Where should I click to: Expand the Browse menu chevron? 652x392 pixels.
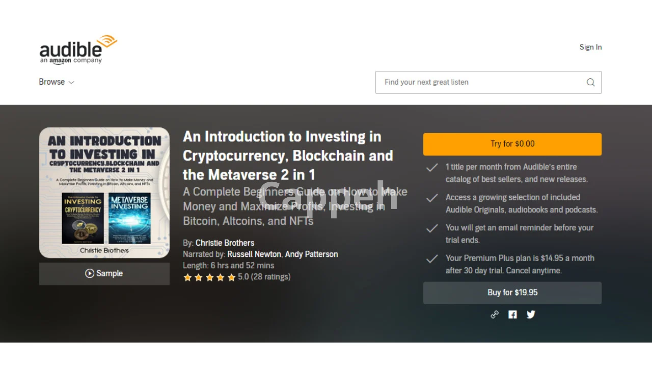tap(71, 83)
